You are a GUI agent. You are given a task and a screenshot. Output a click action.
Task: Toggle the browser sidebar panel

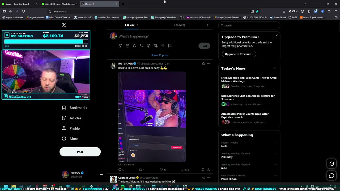4,11
